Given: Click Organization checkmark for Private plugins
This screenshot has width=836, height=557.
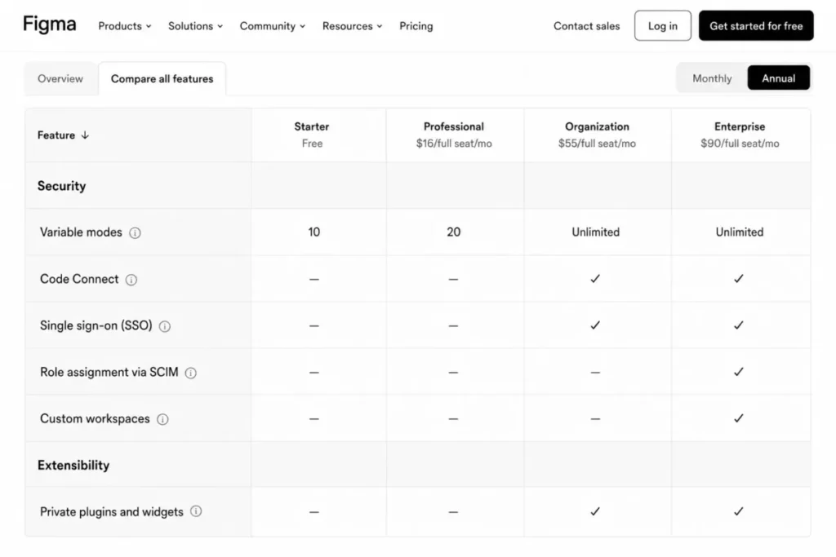Looking at the screenshot, I should (x=595, y=511).
